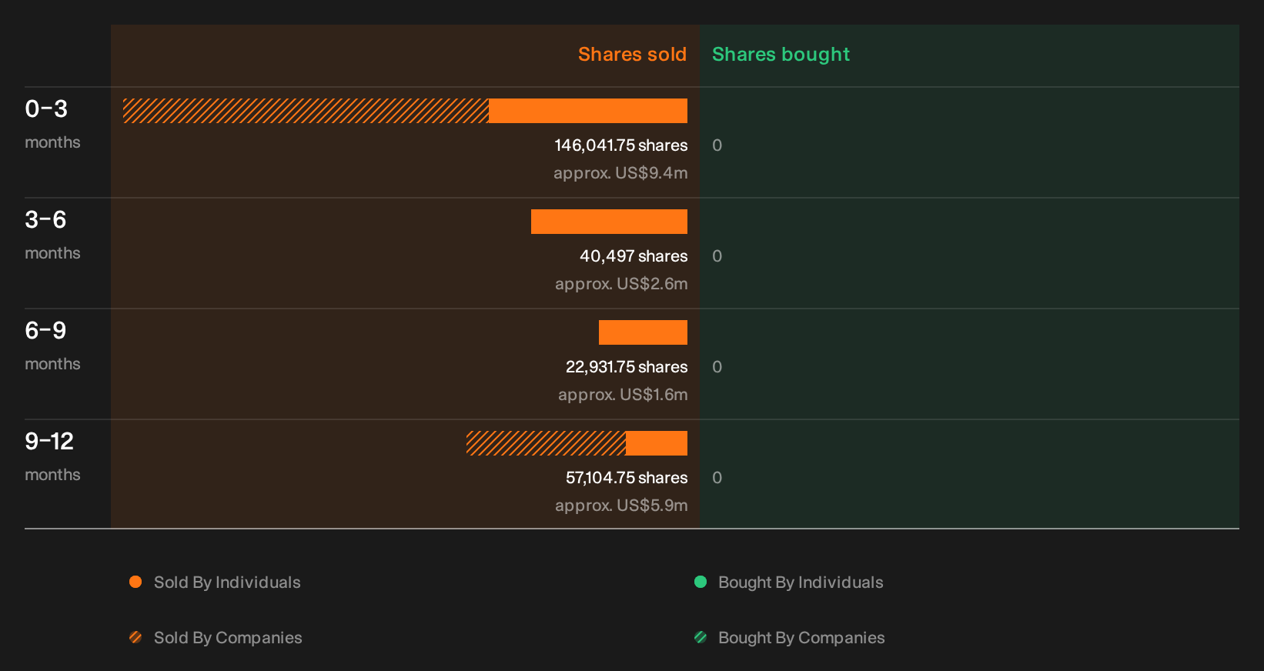Click the 40,497 shares value

tap(634, 256)
